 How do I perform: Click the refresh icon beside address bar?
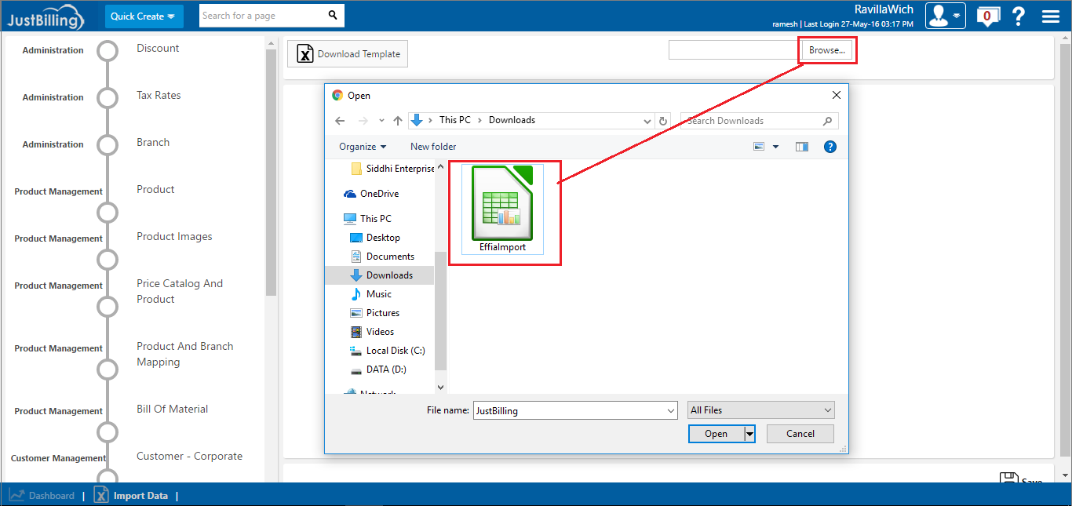(663, 121)
